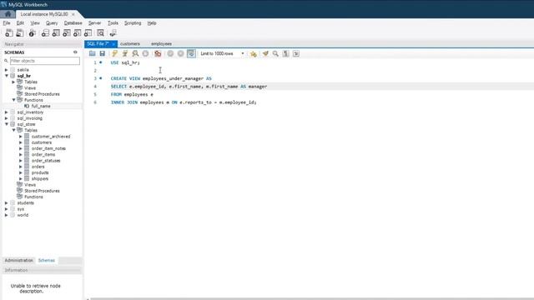Switch to the employees tab

161,44
